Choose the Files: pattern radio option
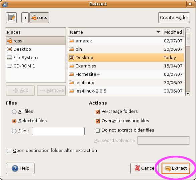The height and width of the screenshot is (180, 196). (x=14, y=131)
